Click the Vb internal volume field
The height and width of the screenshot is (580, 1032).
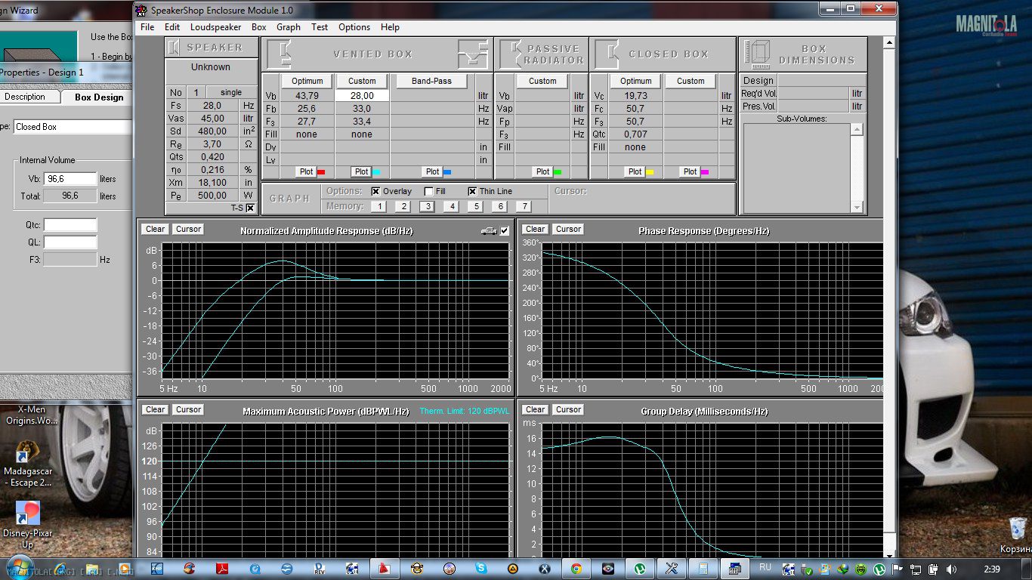pyautogui.click(x=70, y=179)
